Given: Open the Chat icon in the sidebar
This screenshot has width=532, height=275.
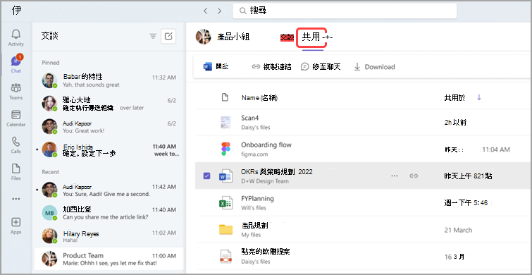Looking at the screenshot, I should click(x=16, y=61).
